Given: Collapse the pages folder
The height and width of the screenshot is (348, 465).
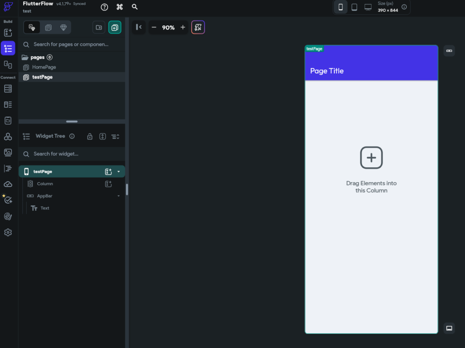Looking at the screenshot, I should [25, 58].
